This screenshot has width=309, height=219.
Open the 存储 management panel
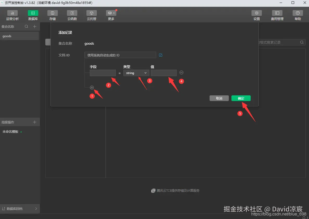click(52, 15)
